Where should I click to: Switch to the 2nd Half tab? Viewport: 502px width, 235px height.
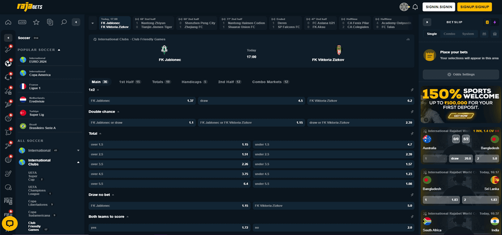coord(230,82)
